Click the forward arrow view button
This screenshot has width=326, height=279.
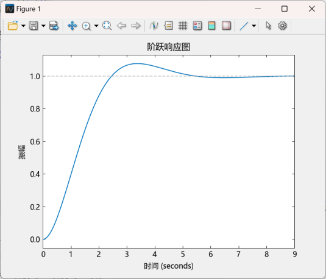(x=136, y=26)
